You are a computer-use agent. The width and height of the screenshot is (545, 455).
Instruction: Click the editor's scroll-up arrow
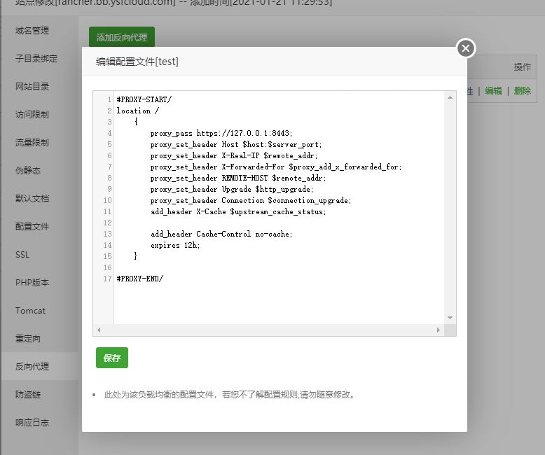[450, 97]
